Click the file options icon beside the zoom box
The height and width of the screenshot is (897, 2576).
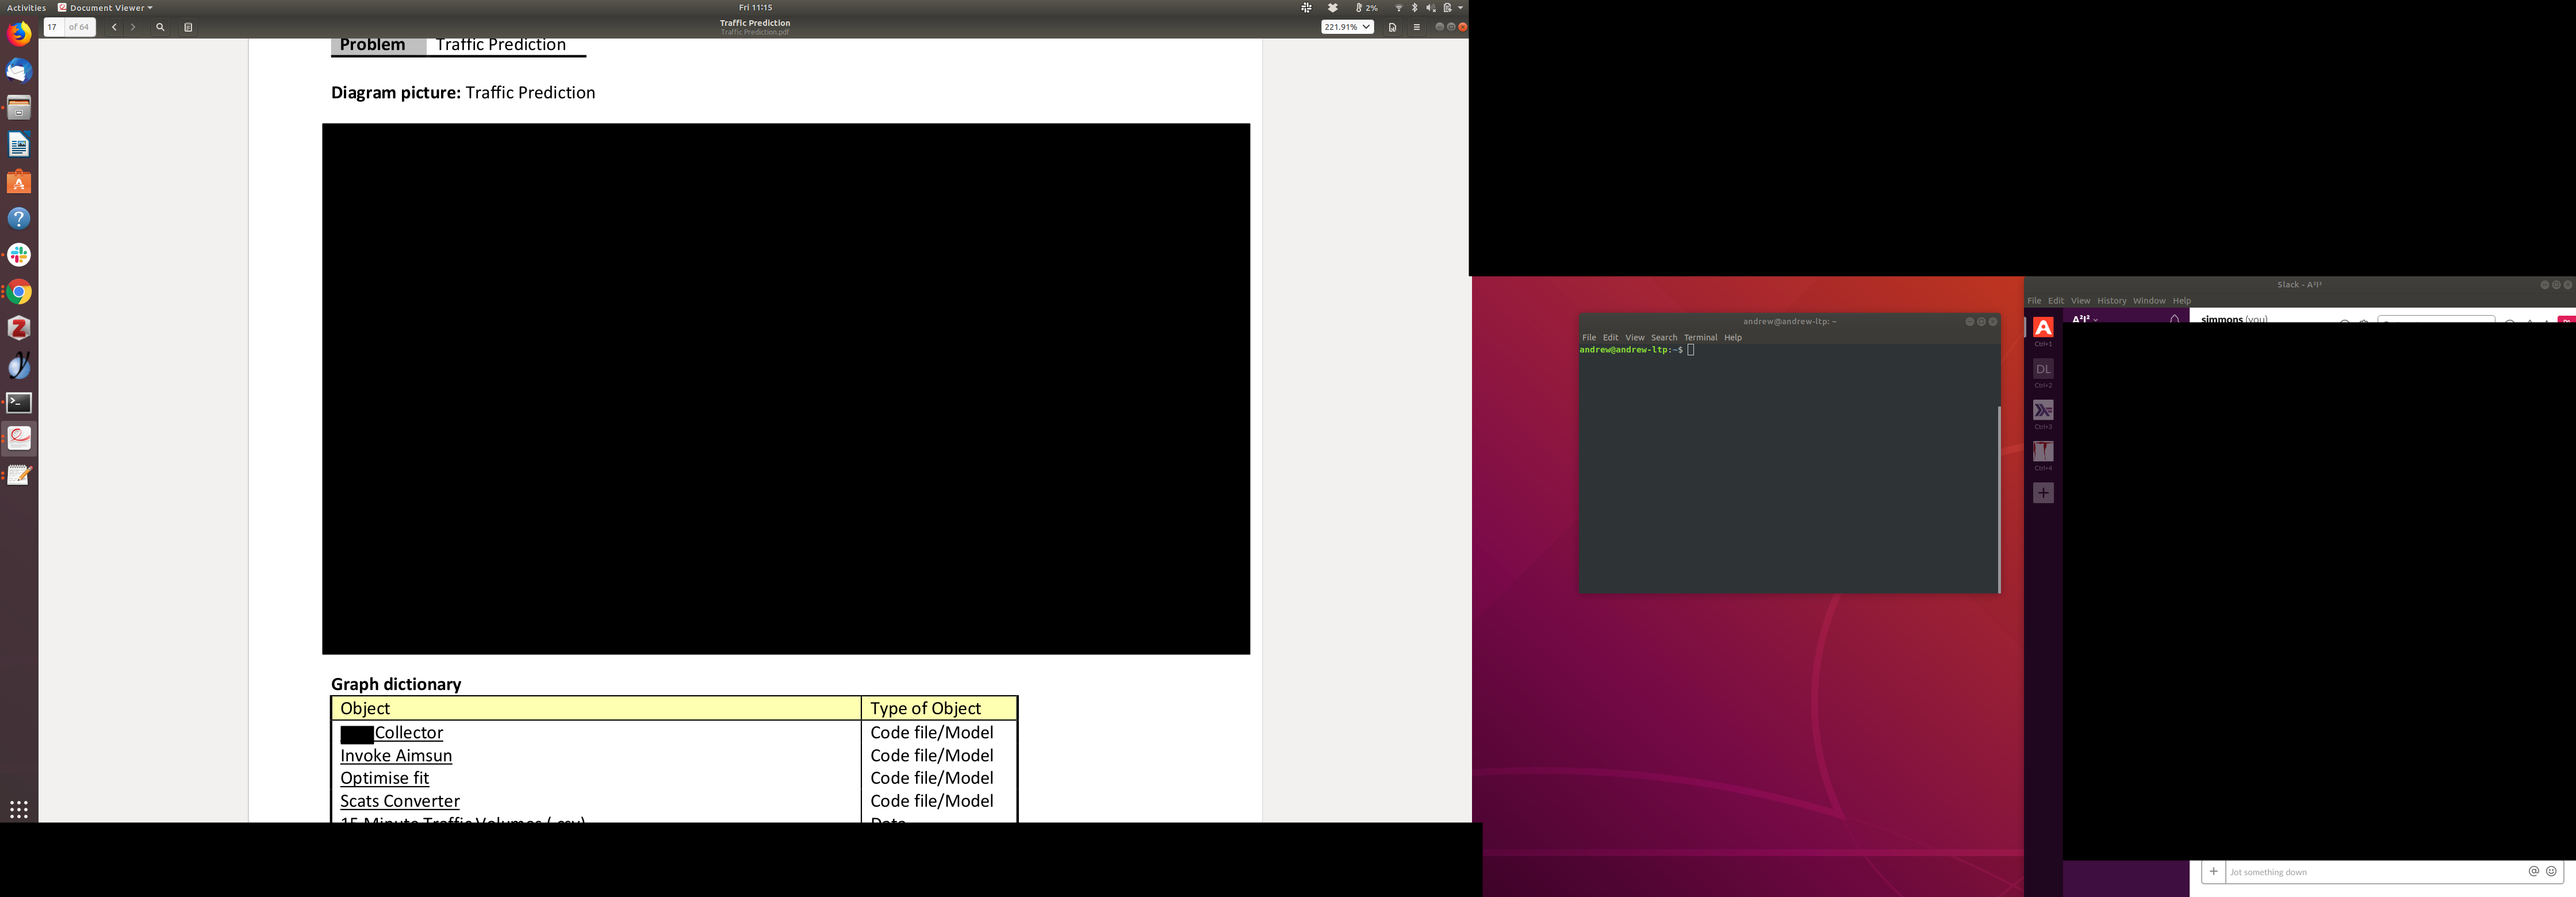pos(1392,27)
